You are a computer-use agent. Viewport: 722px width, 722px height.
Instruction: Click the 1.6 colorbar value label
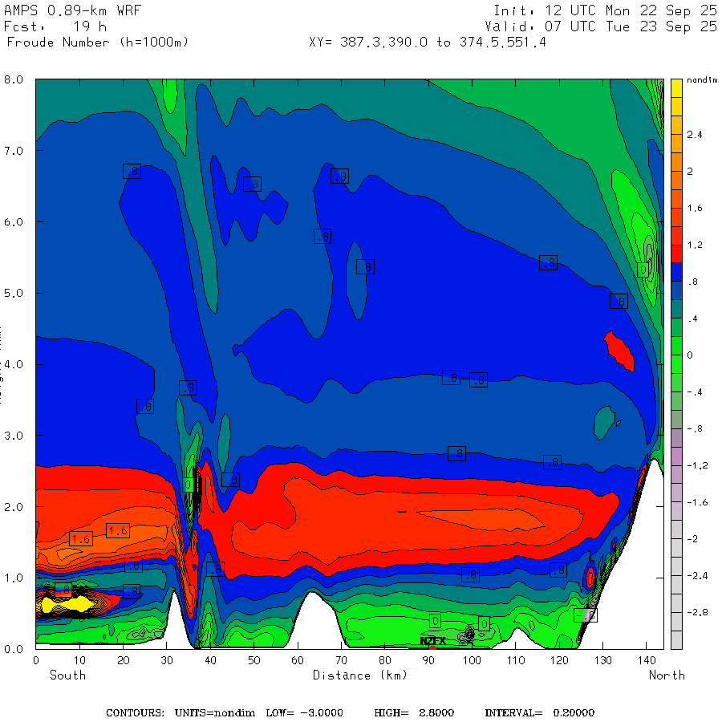tap(695, 208)
